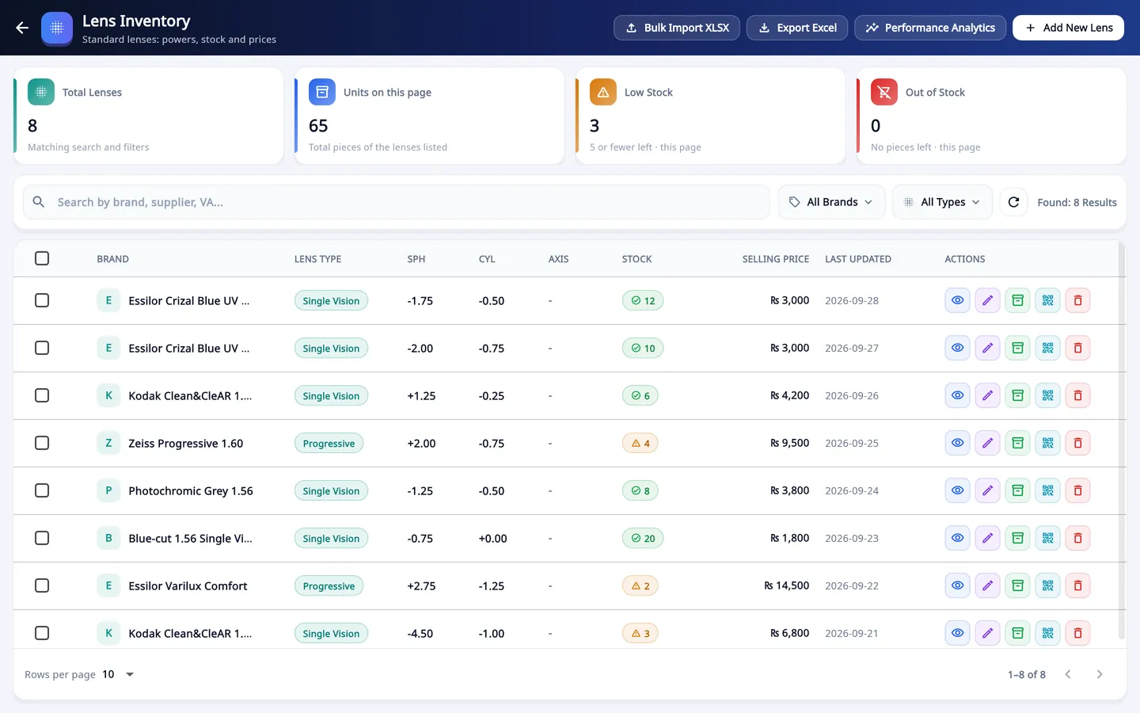1140x713 pixels.
Task: Select the Zeiss Progressive 1.60 row checkbox
Action: tap(42, 443)
